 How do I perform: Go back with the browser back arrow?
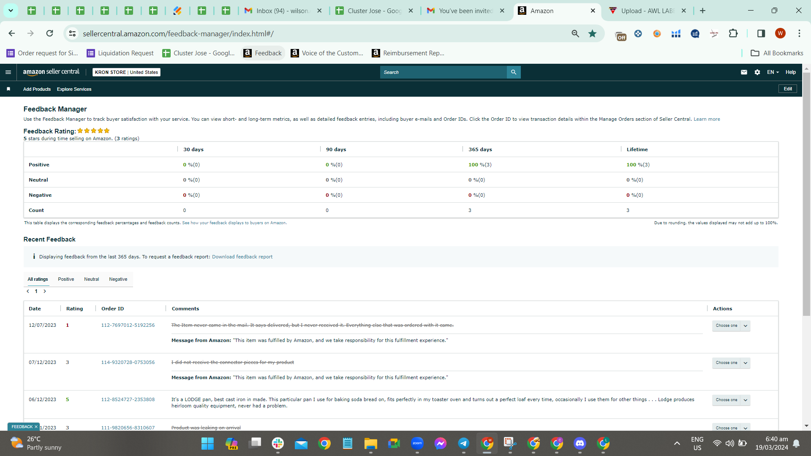point(12,33)
